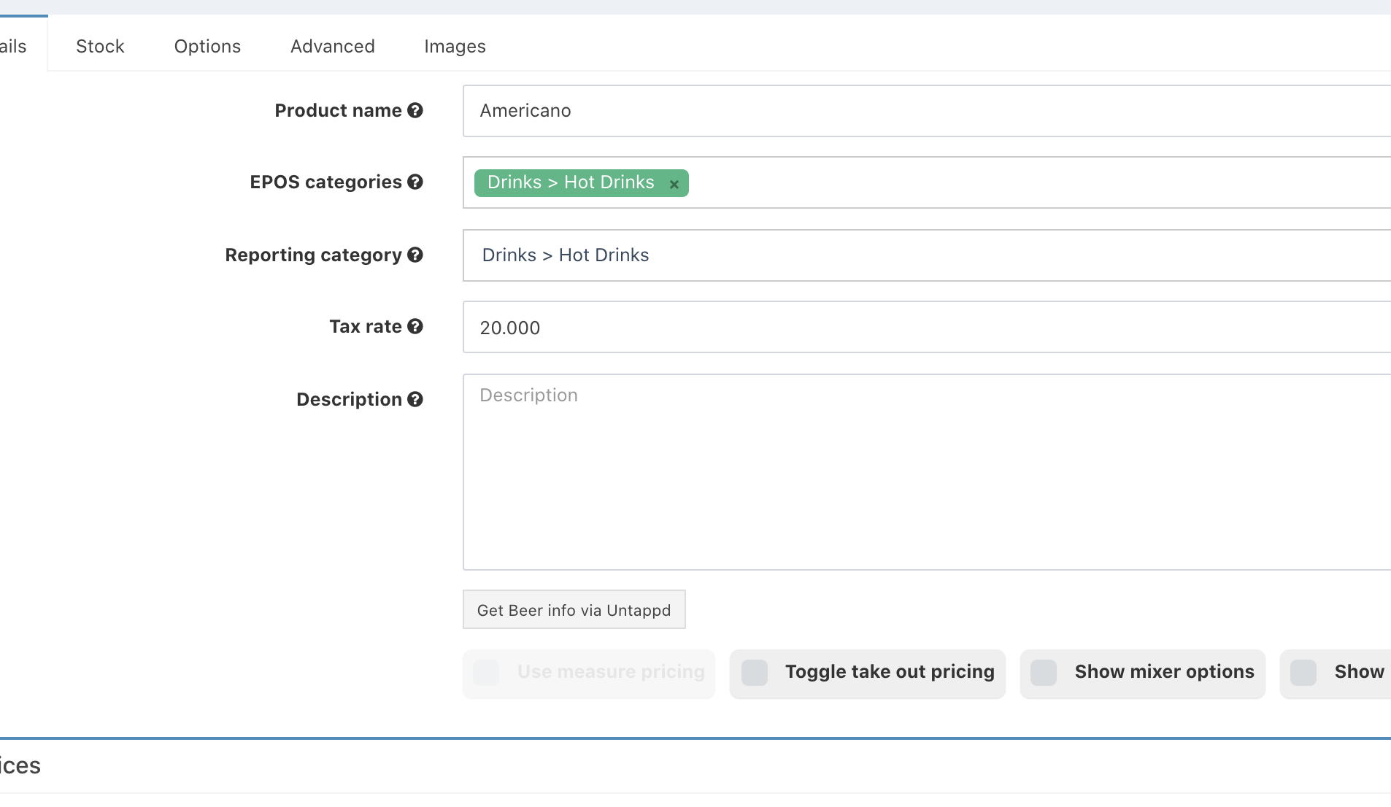Switch to the Options tab
Screen dimensions: 1391x807
[x=207, y=46]
